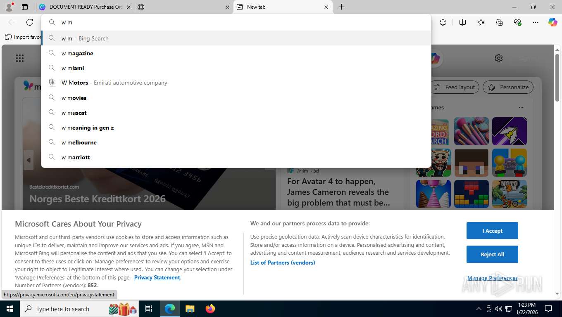Open the notification center icon
The height and width of the screenshot is (317, 562).
(x=548, y=309)
